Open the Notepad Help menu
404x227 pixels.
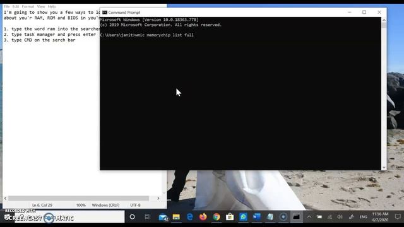coord(52,6)
